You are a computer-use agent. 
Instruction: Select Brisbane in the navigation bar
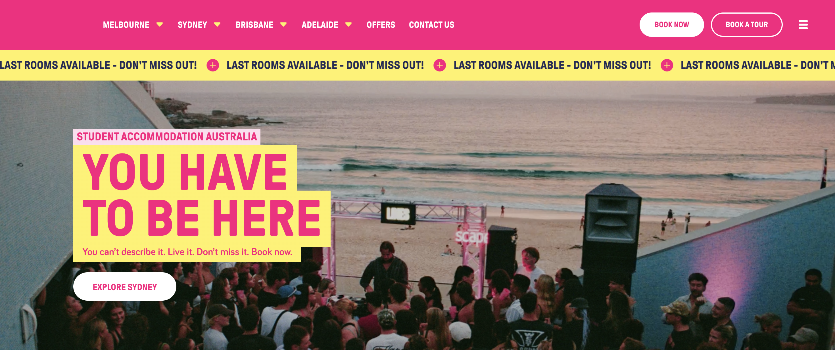point(254,25)
